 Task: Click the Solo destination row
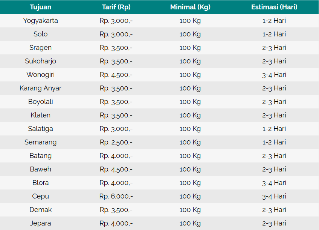[x=41, y=34]
